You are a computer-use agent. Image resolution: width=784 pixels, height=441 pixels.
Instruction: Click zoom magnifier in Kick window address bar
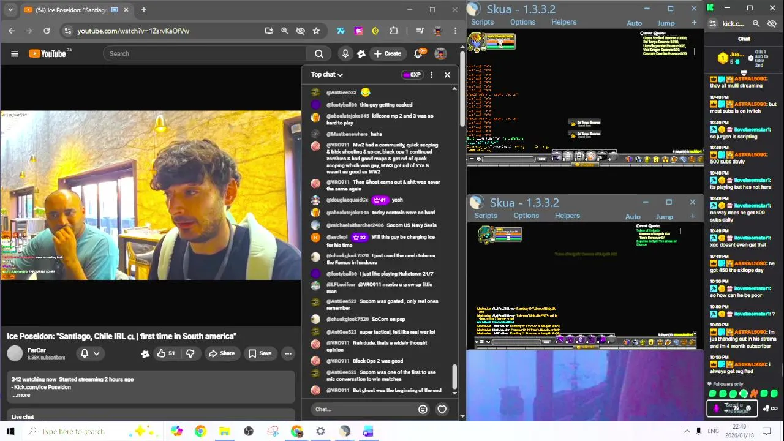point(756,24)
